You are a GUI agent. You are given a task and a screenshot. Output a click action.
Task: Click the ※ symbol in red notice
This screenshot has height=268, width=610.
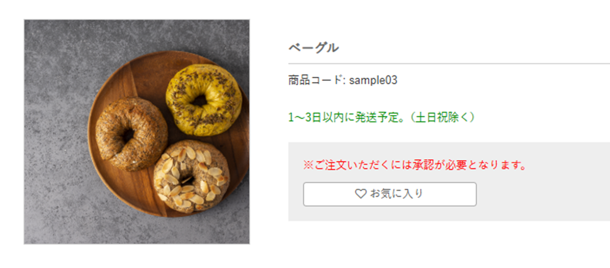pyautogui.click(x=308, y=165)
